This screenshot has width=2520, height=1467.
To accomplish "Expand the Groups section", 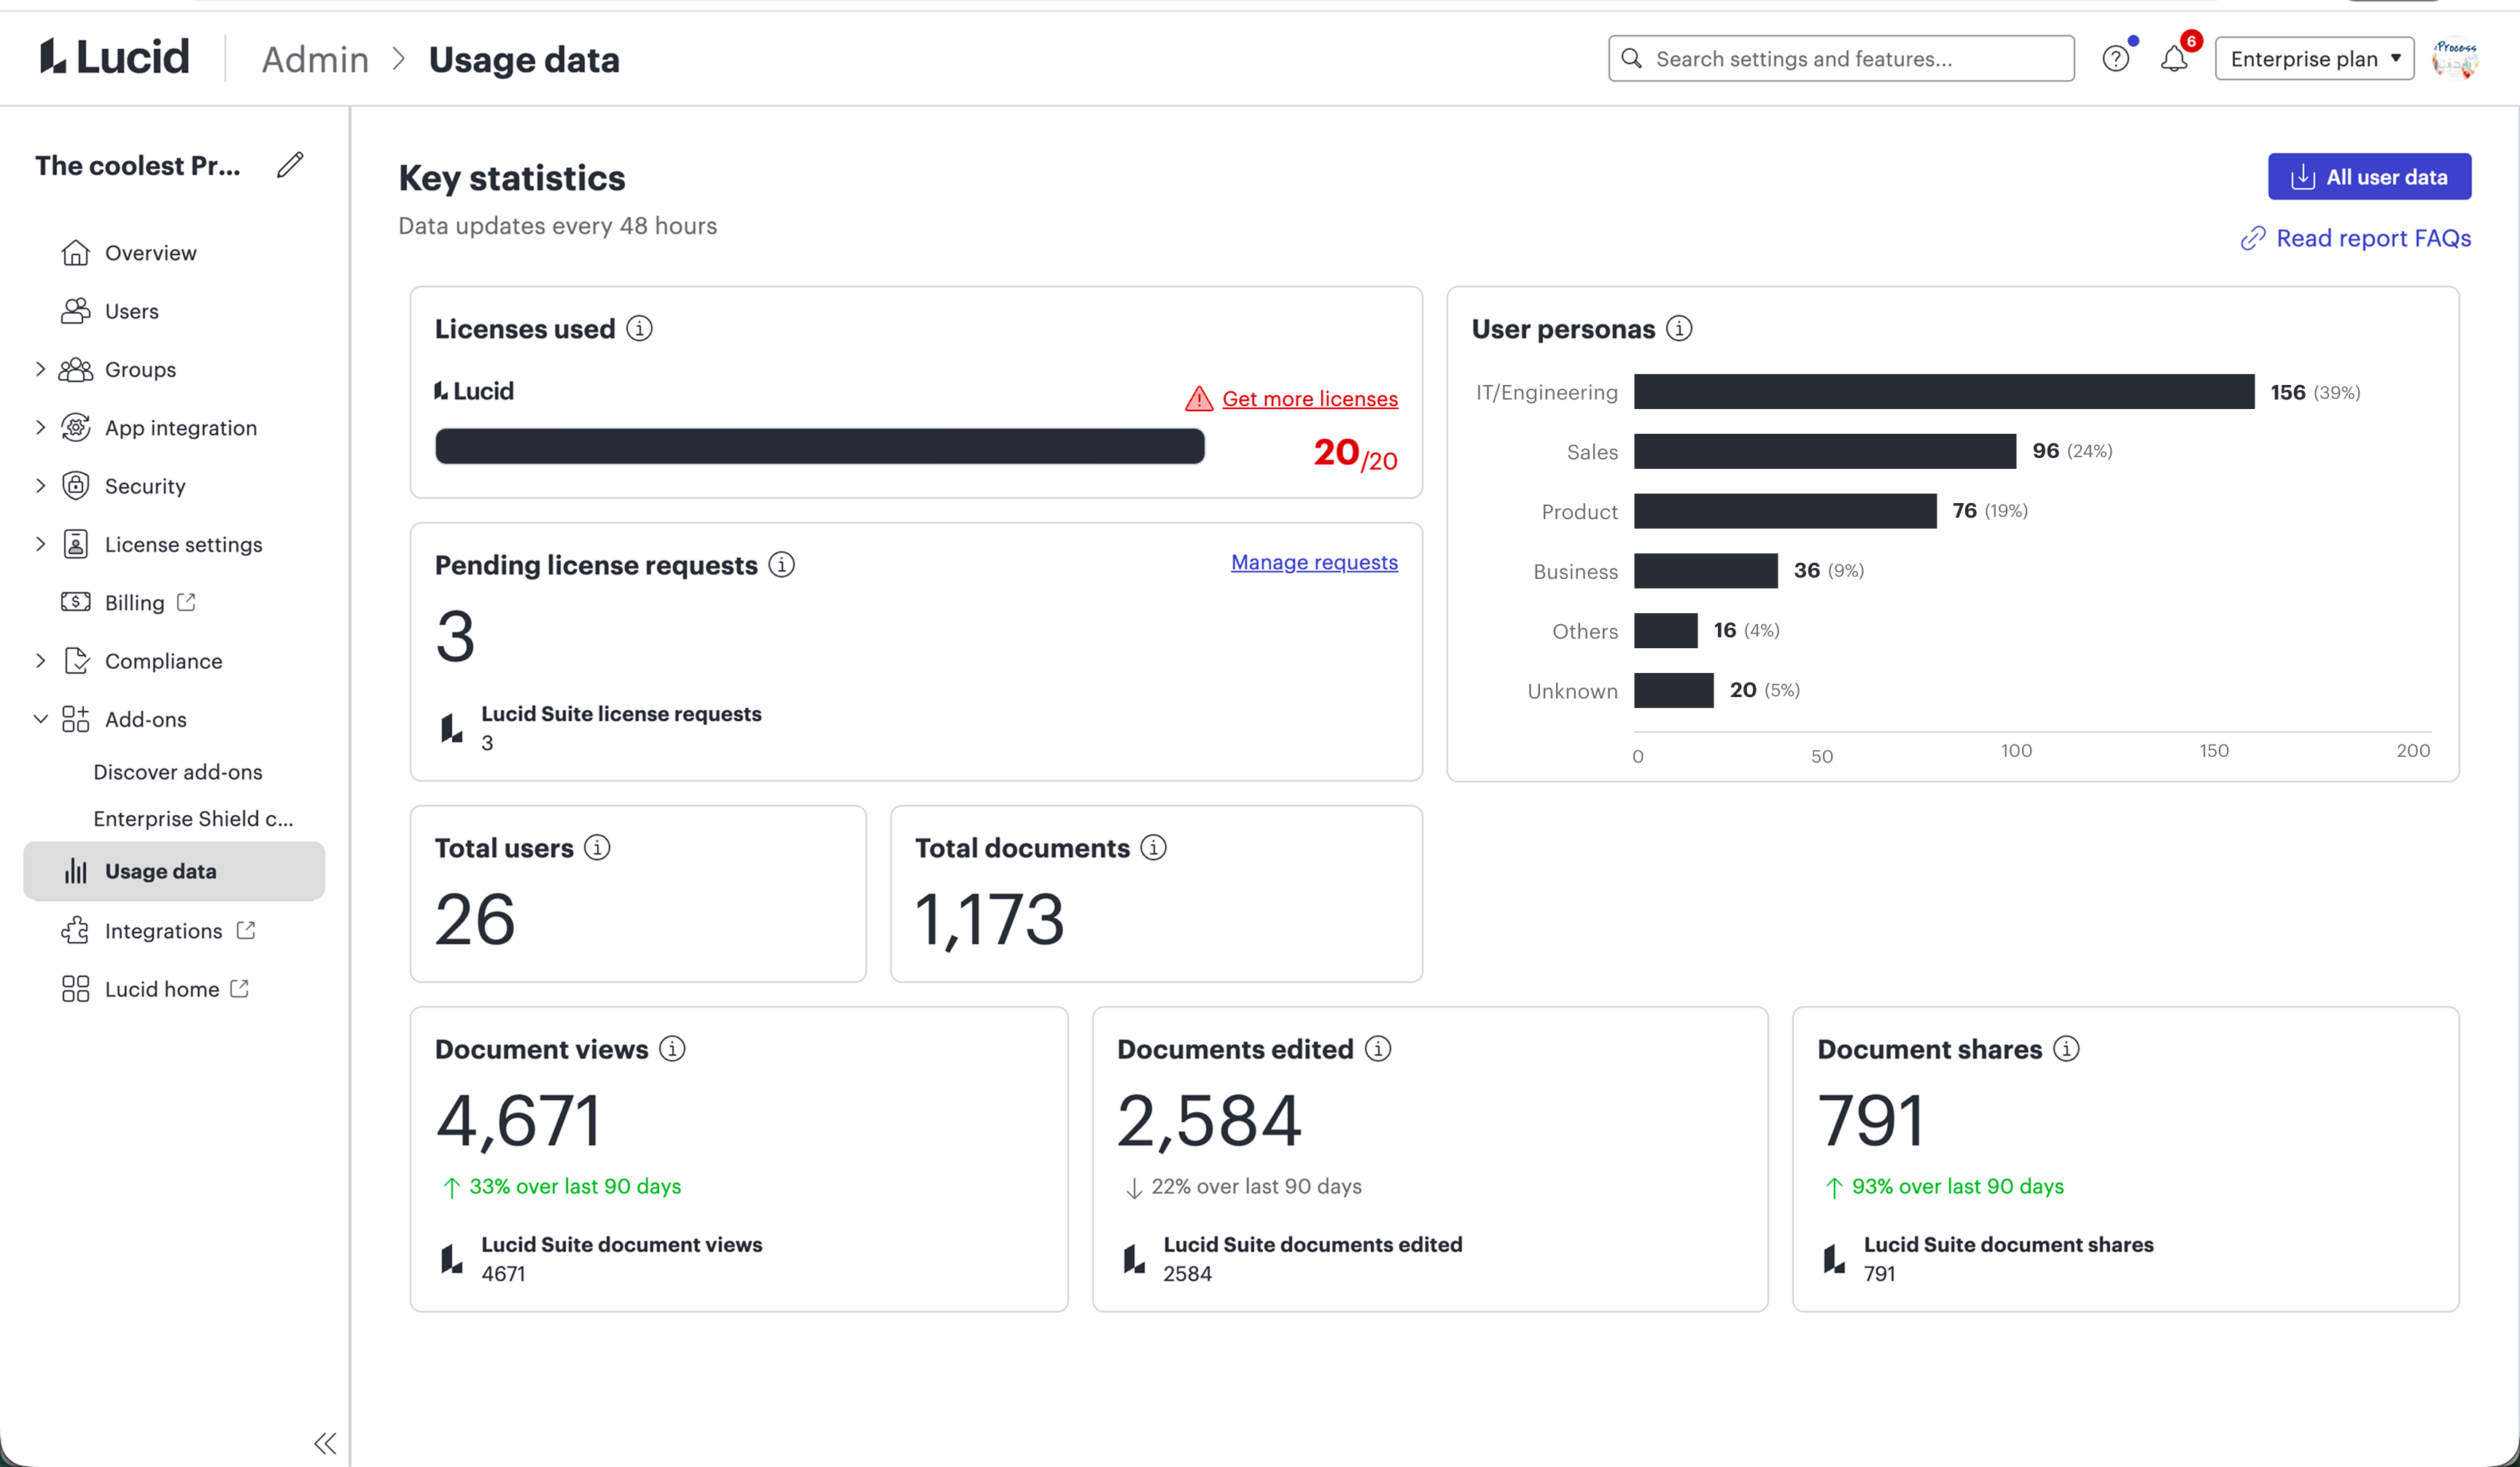I will 40,368.
